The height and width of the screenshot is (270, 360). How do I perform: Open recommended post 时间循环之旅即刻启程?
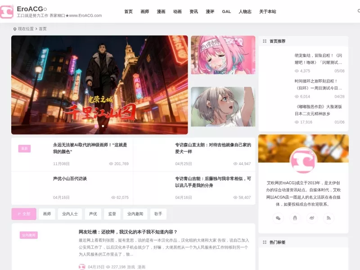[318, 85]
